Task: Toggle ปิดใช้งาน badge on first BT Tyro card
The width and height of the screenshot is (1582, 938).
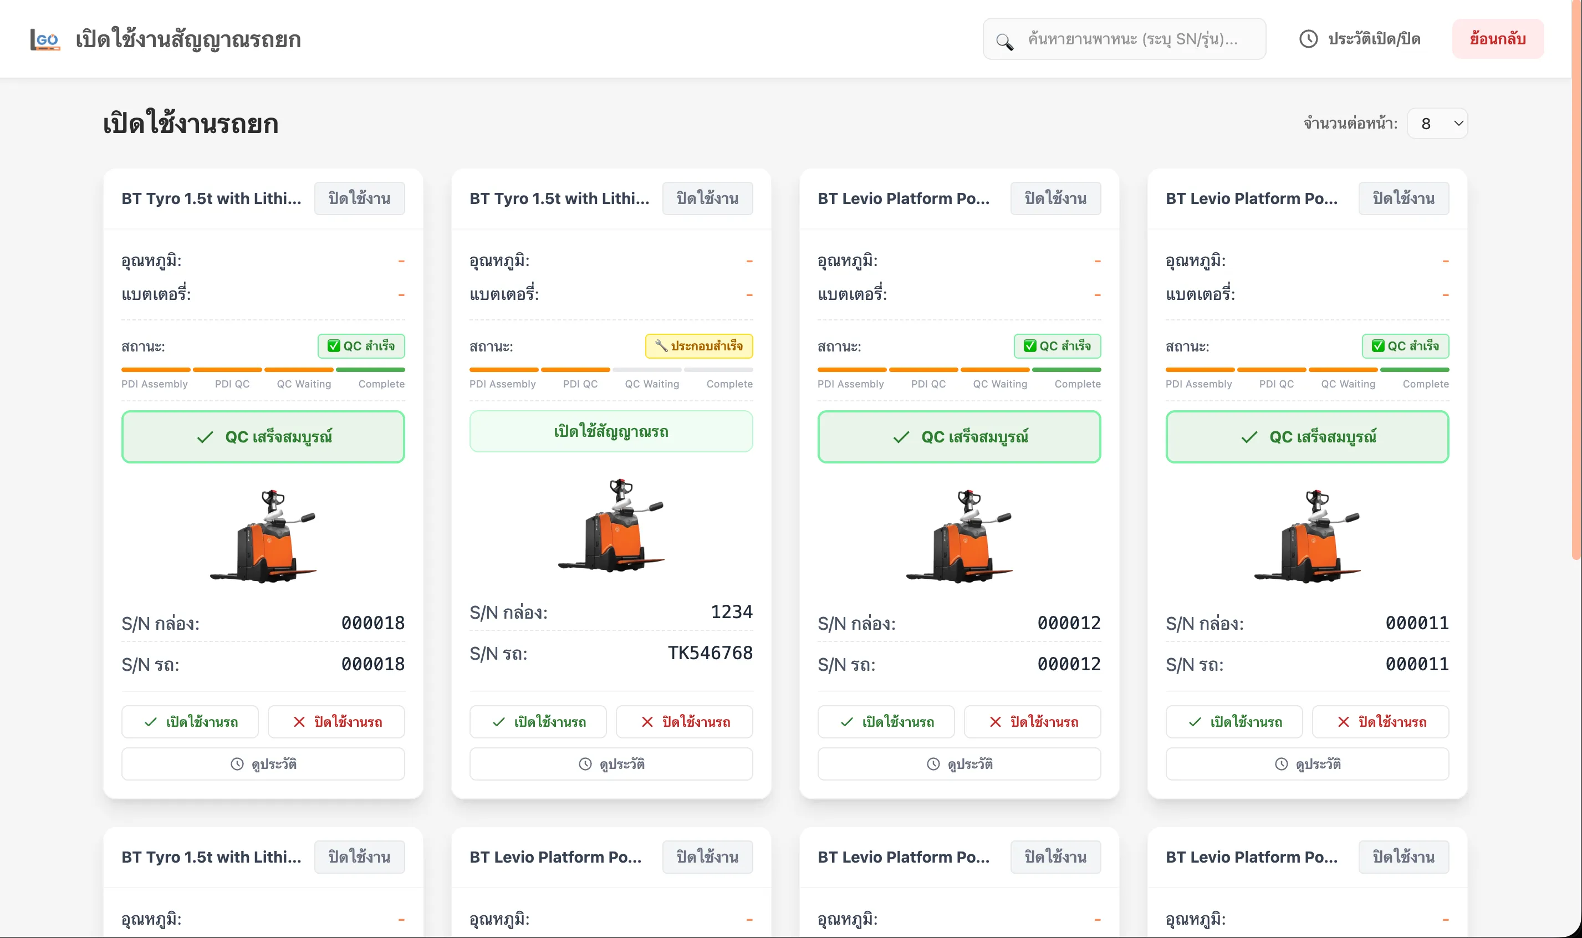Action: pyautogui.click(x=359, y=198)
